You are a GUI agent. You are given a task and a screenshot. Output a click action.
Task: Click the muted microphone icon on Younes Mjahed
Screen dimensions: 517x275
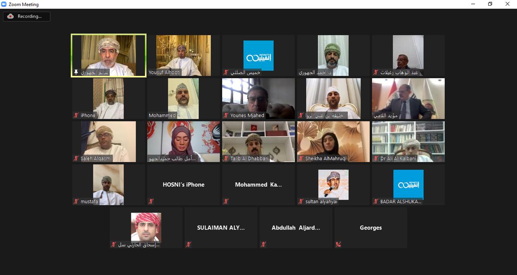point(226,115)
